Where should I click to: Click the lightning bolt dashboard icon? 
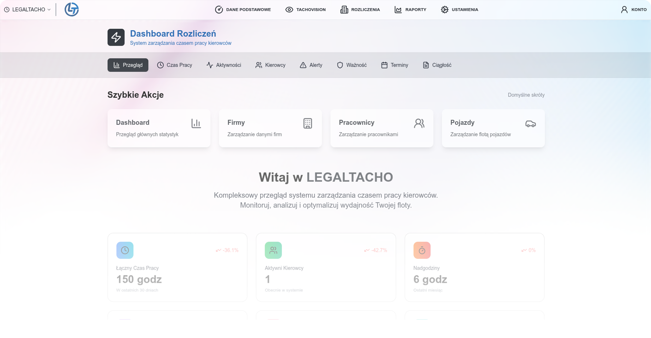click(x=116, y=37)
